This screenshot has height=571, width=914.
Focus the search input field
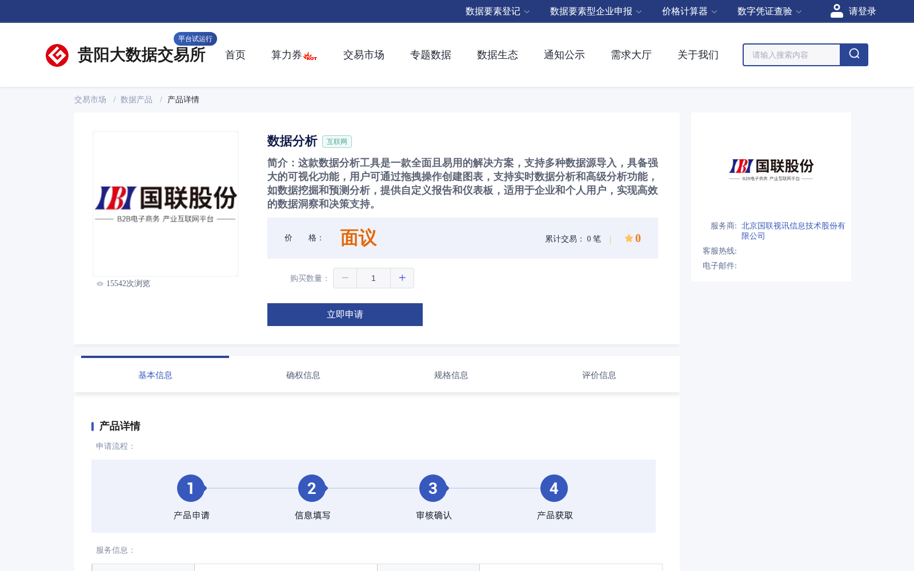coord(792,55)
